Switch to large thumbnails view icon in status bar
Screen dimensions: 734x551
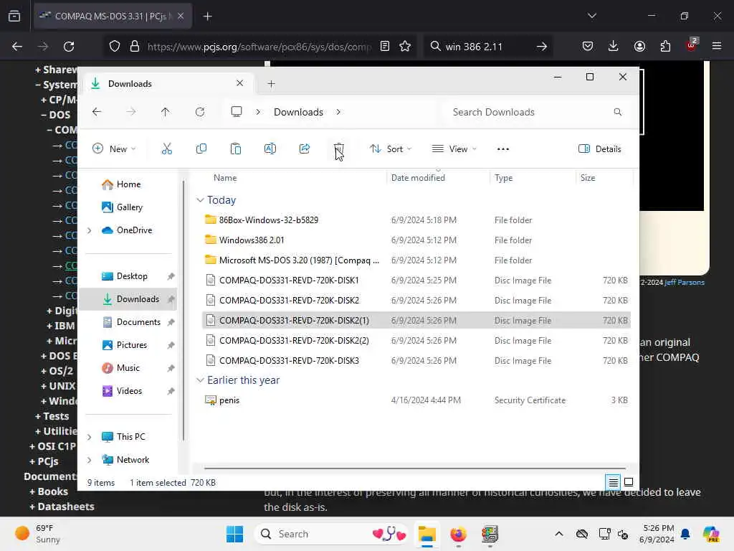629,482
